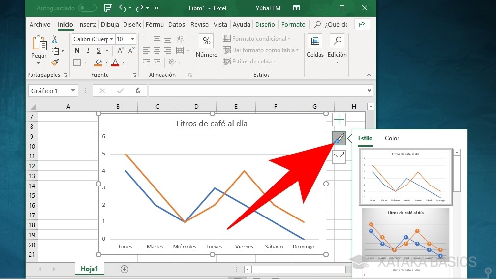The width and height of the screenshot is (496, 279).
Task: Click the Chart Filters funnel button
Action: [x=339, y=157]
